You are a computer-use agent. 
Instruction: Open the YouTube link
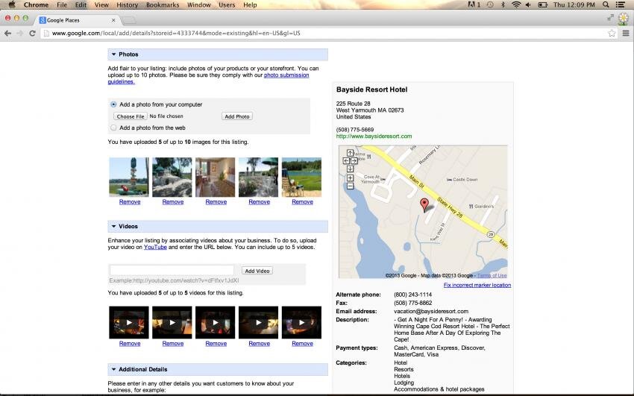point(155,247)
